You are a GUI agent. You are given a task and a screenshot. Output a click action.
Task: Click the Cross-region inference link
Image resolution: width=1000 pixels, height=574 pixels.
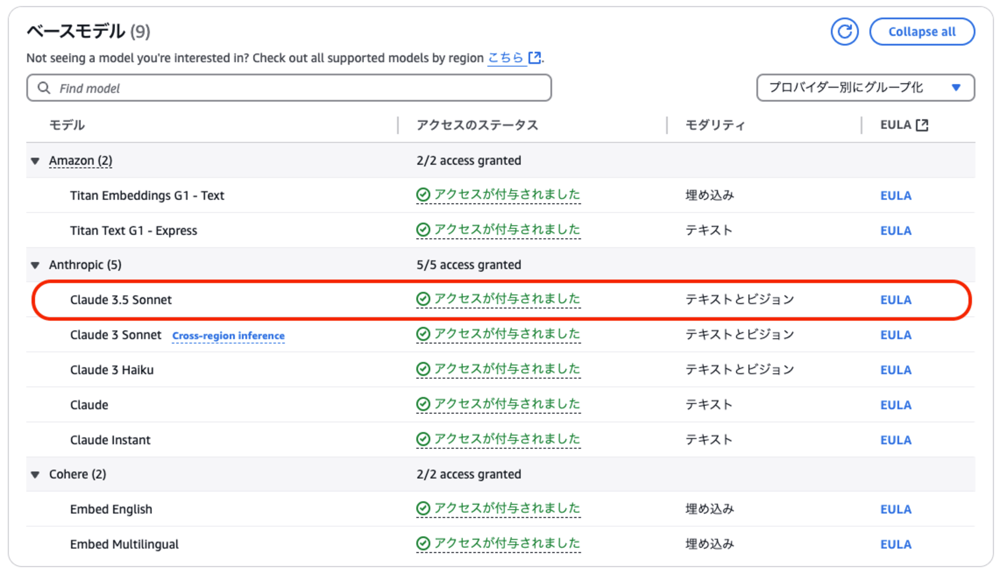[228, 335]
